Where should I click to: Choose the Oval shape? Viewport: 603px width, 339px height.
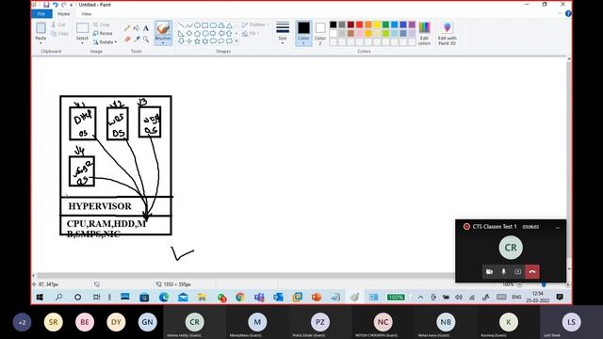[x=197, y=25]
